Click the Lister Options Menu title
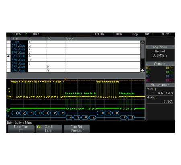The image size is (181, 165). click(x=20, y=122)
